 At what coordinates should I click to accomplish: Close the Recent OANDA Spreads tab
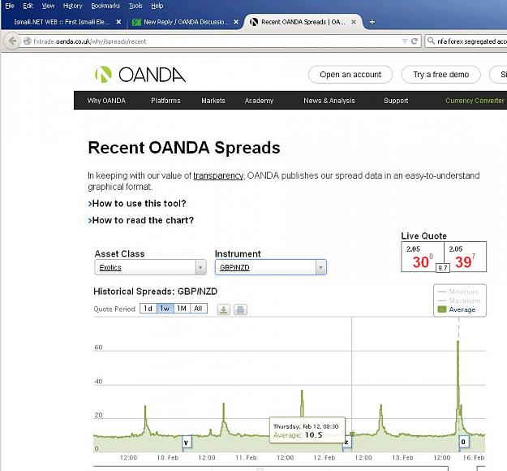click(x=354, y=22)
